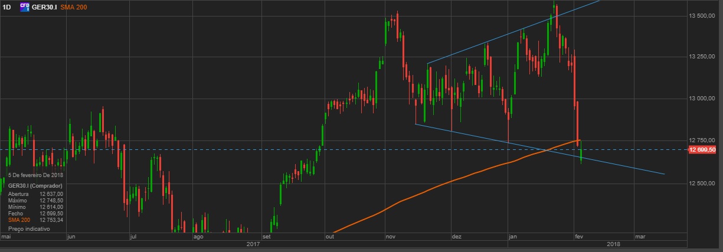Select the lower falling blue trendline

(x=540, y=149)
